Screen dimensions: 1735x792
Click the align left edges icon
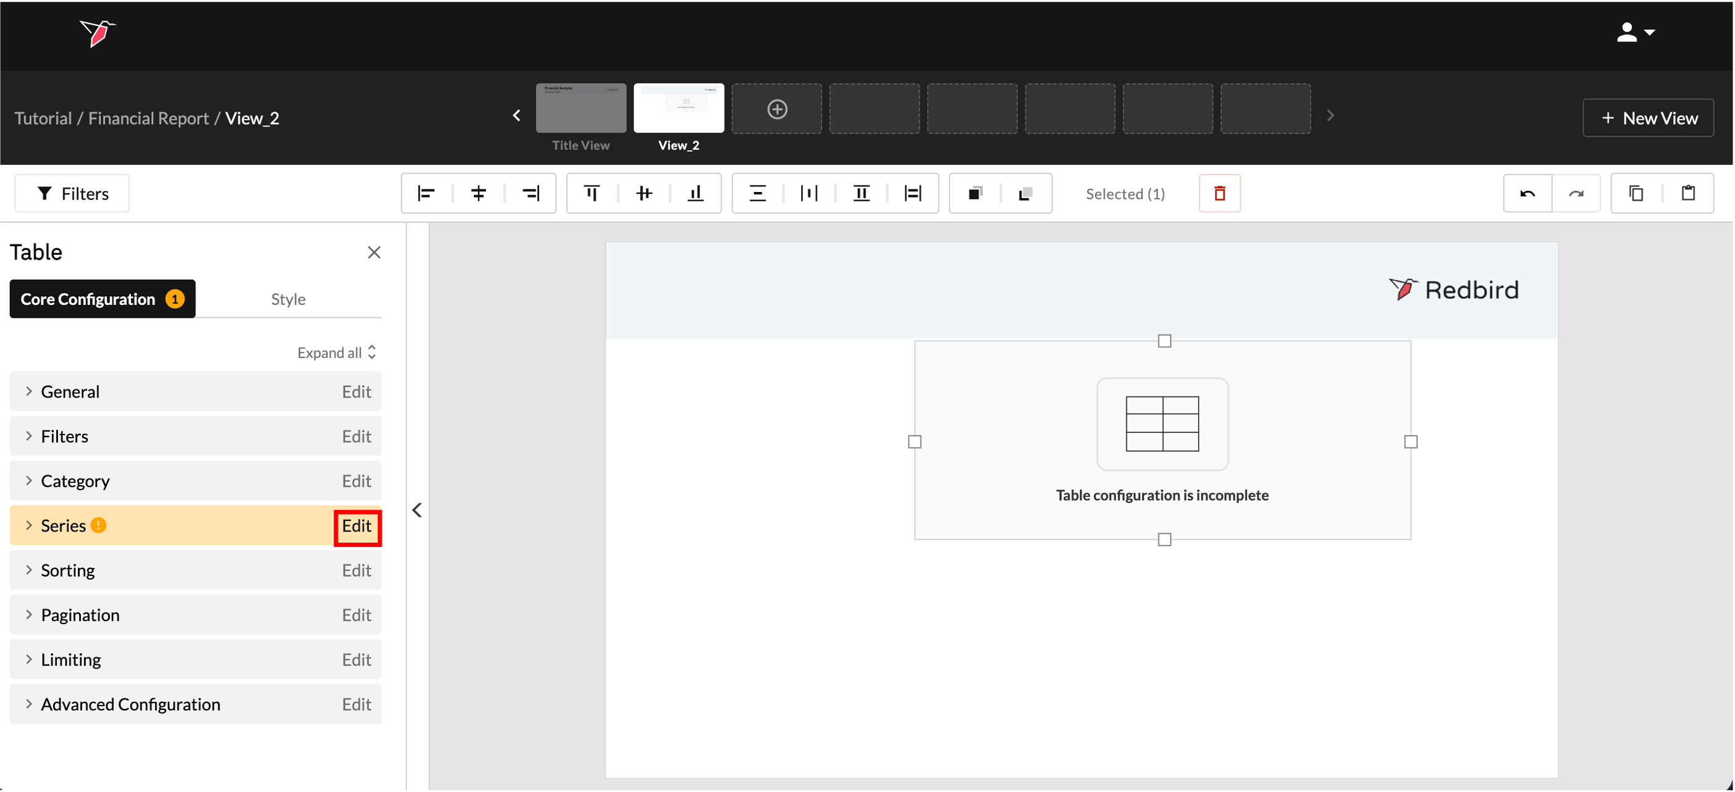(426, 194)
